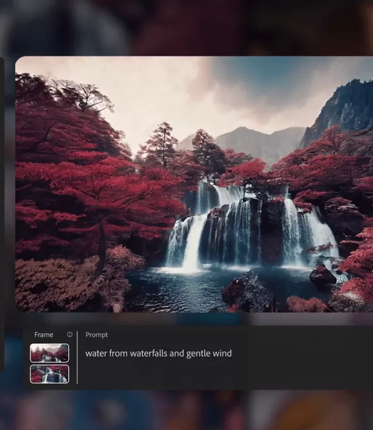Click the info icon beside Frame
Screen dimensions: 373x430
(70, 334)
